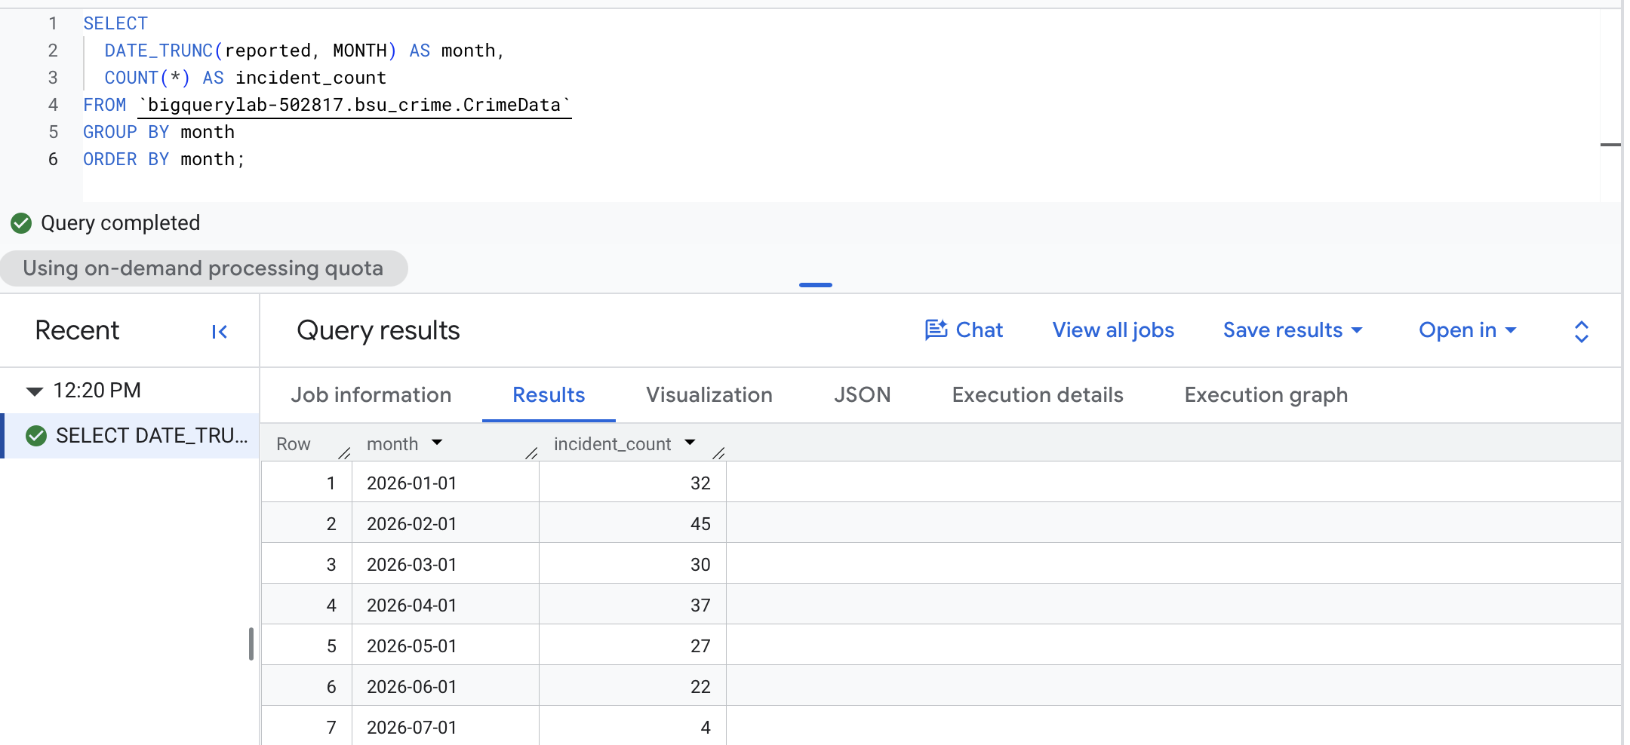Click the Row column header

pos(294,444)
